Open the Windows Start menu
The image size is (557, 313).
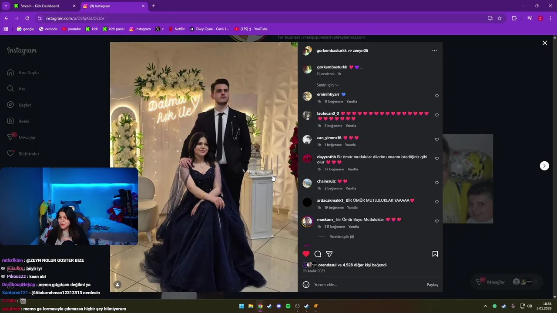coord(242,306)
